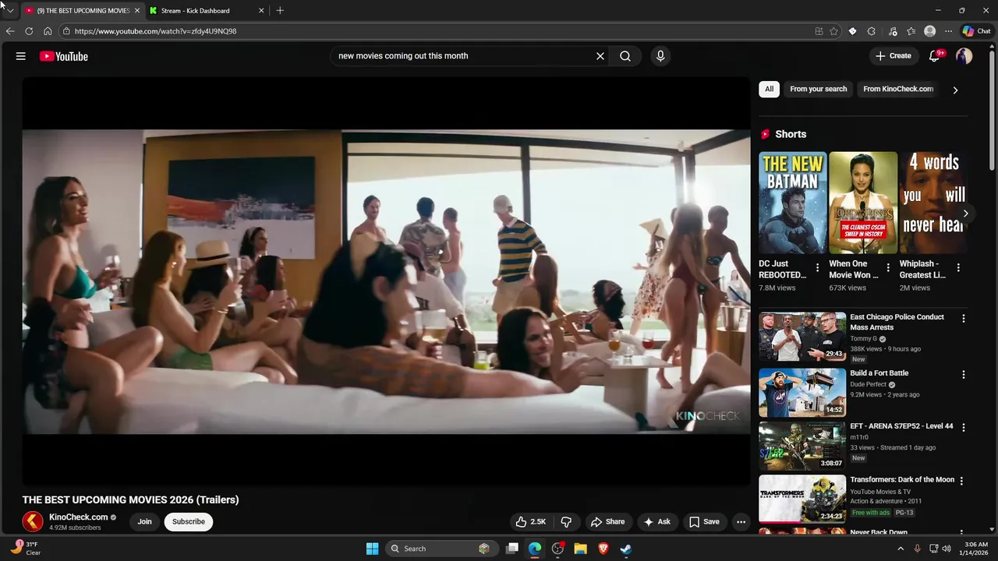This screenshot has width=998, height=561.
Task: Reload the page
Action: point(29,31)
